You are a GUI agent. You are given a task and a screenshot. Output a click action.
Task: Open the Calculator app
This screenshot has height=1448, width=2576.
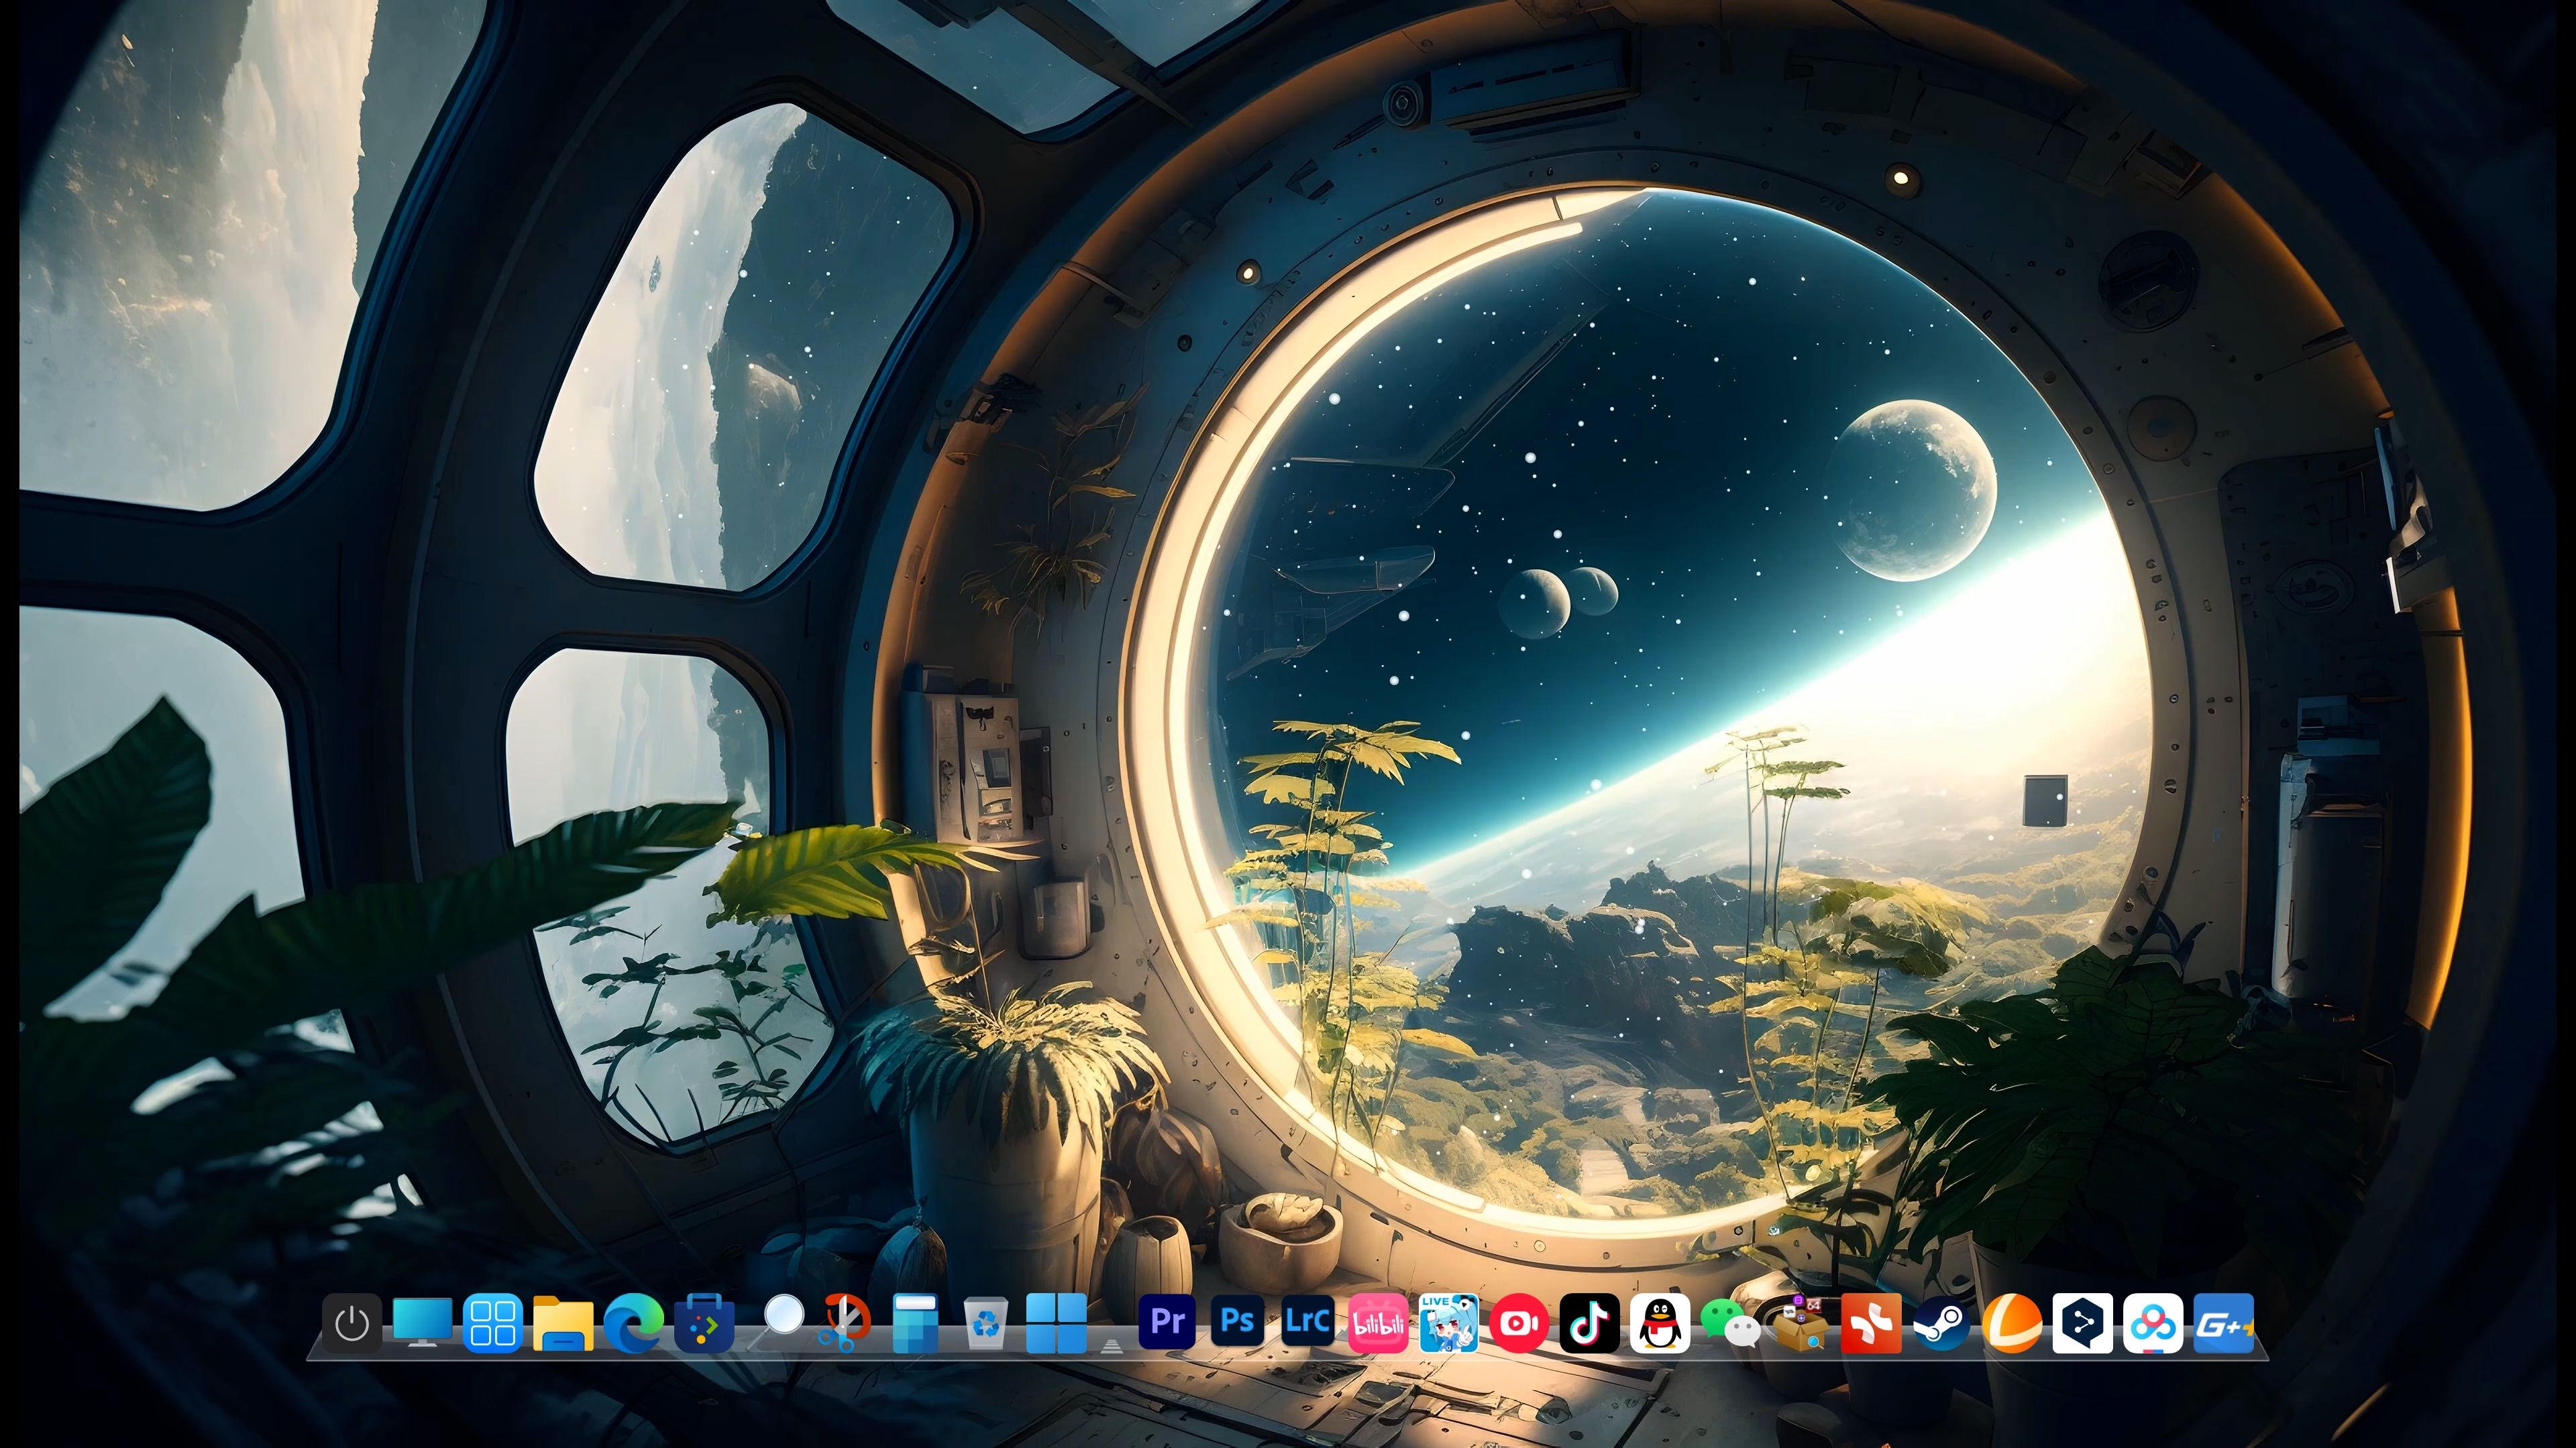[915, 1323]
